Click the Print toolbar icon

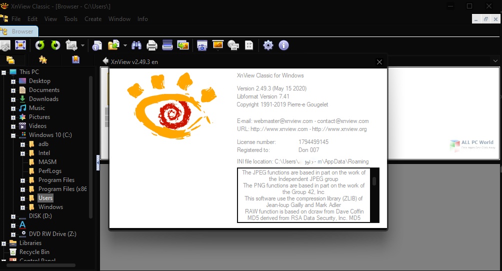(152, 45)
